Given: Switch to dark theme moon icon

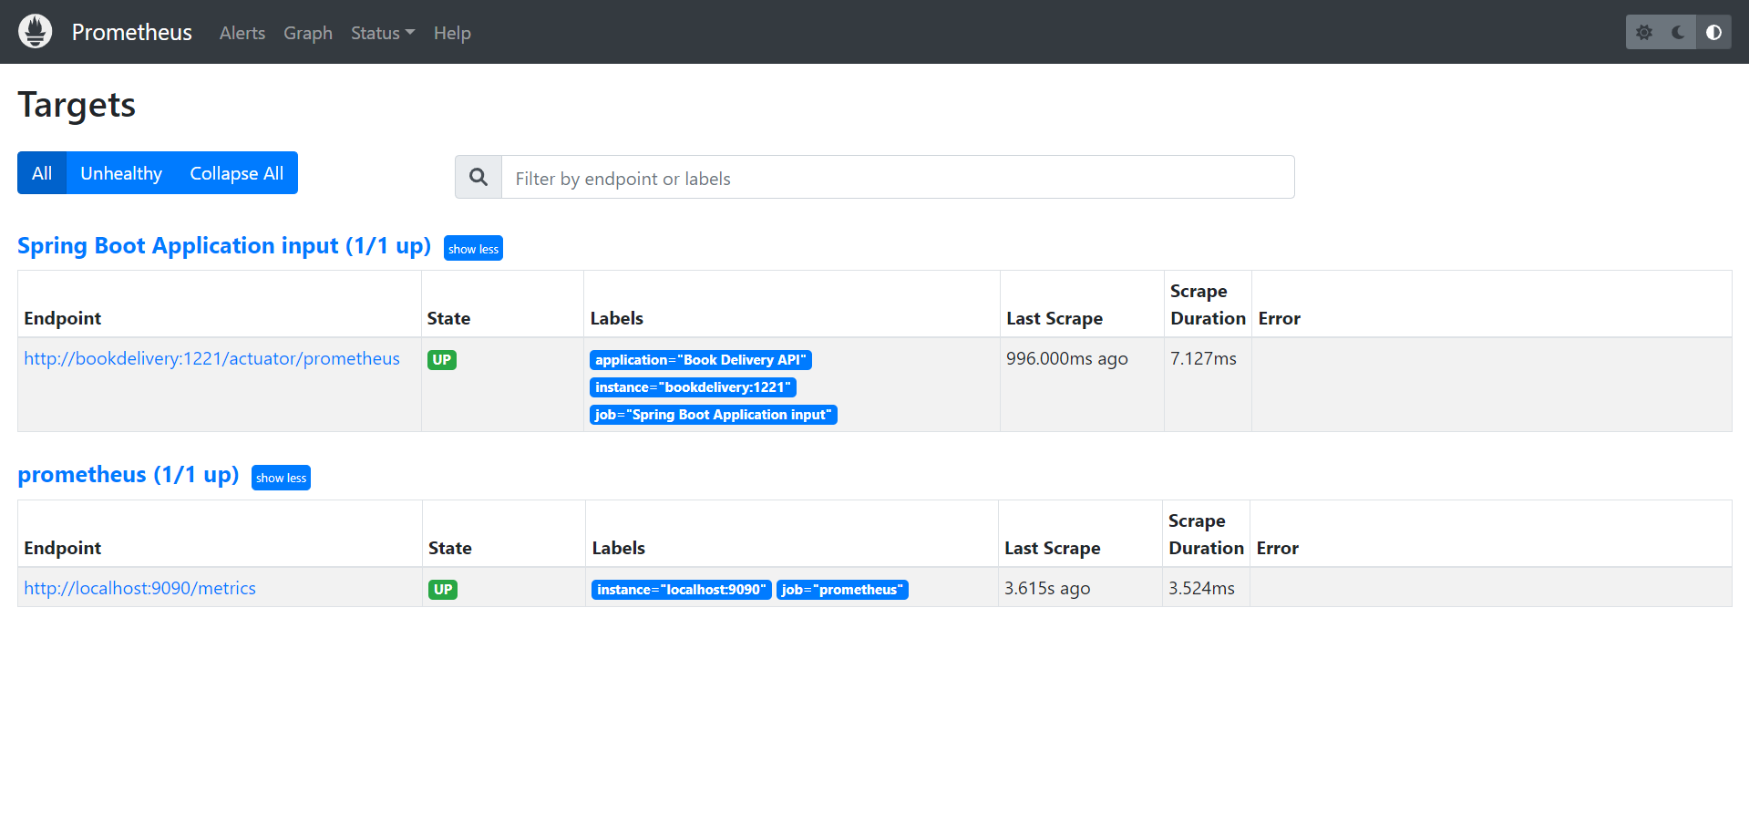Looking at the screenshot, I should [1679, 32].
